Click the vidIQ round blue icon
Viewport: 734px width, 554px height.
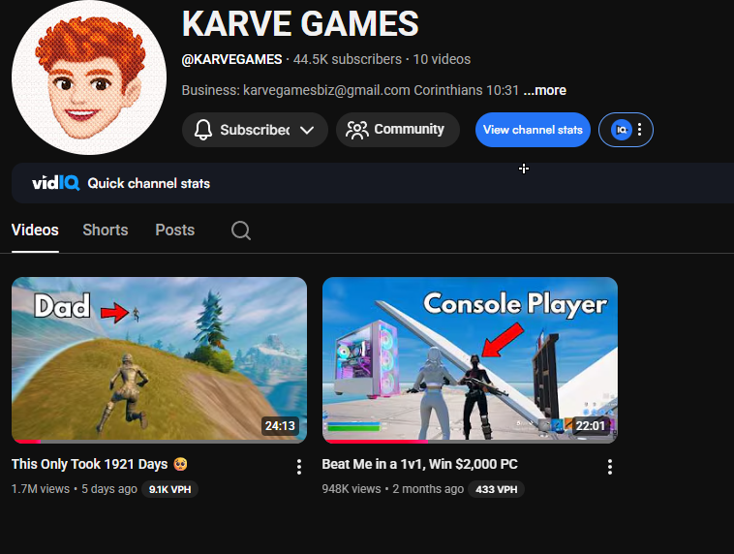622,130
